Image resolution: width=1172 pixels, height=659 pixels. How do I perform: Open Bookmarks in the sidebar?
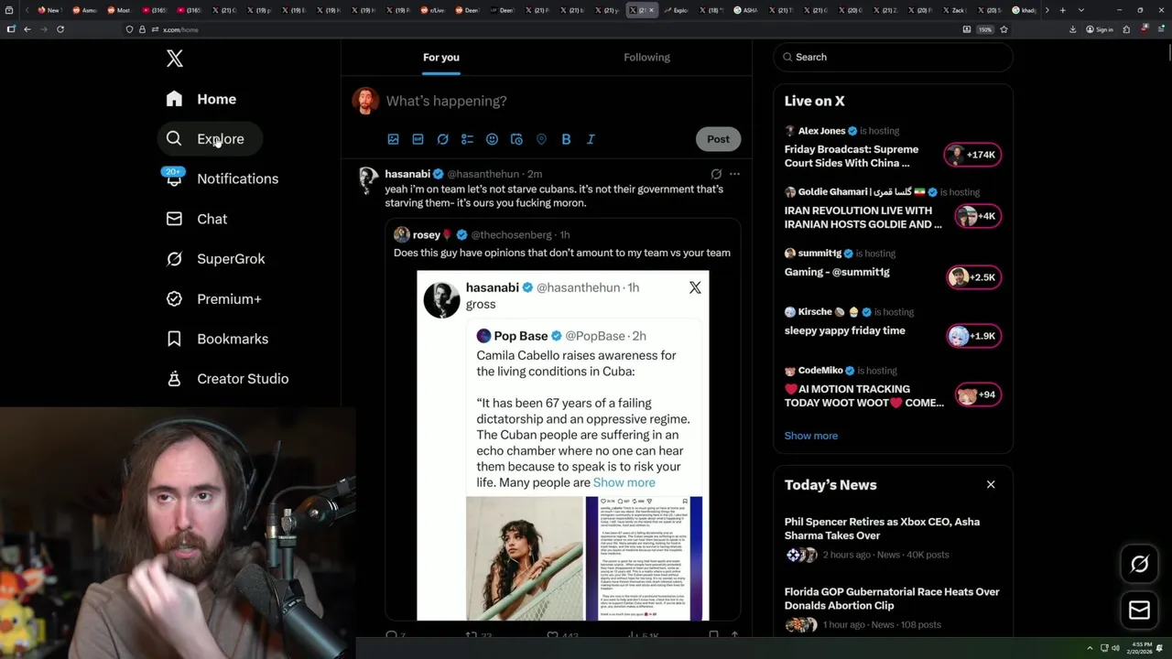click(x=218, y=339)
